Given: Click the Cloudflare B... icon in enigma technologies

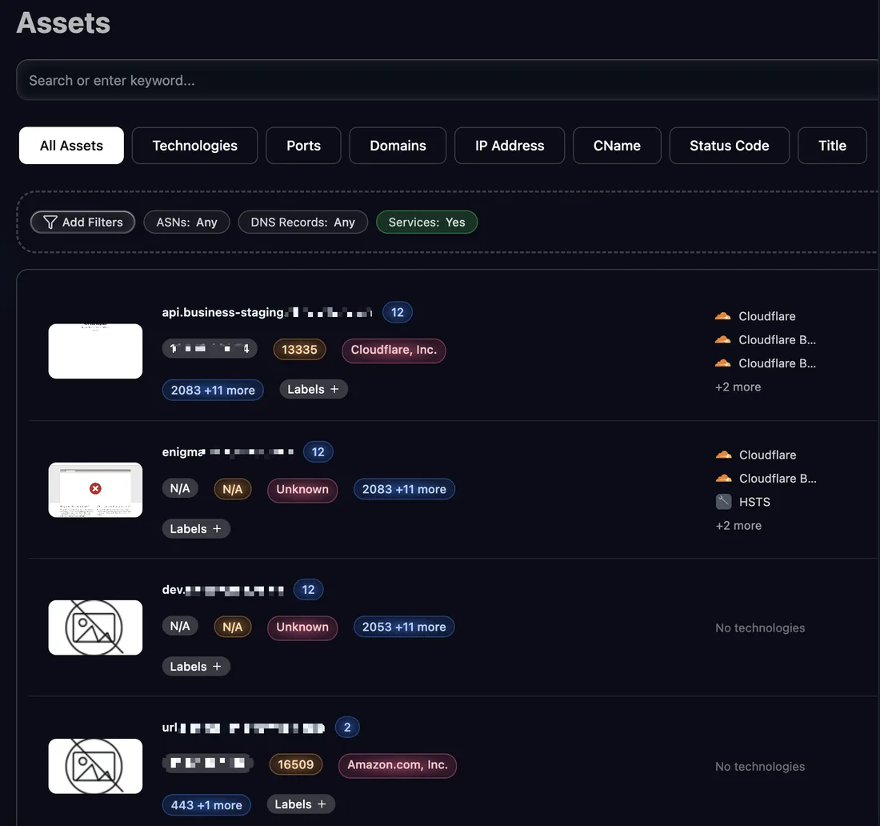Looking at the screenshot, I should pos(723,479).
